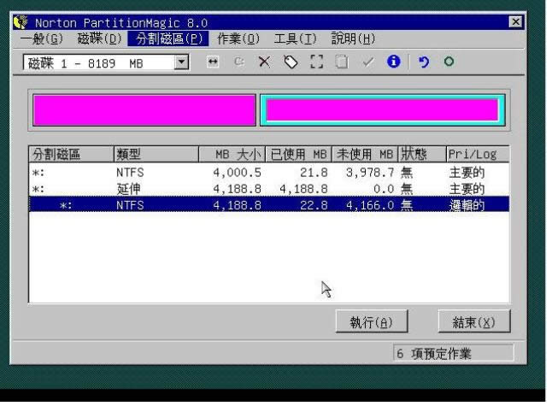Click the PartitionMagic title bar icon
Image resolution: width=552 pixels, height=406 pixels.
pyautogui.click(x=22, y=22)
